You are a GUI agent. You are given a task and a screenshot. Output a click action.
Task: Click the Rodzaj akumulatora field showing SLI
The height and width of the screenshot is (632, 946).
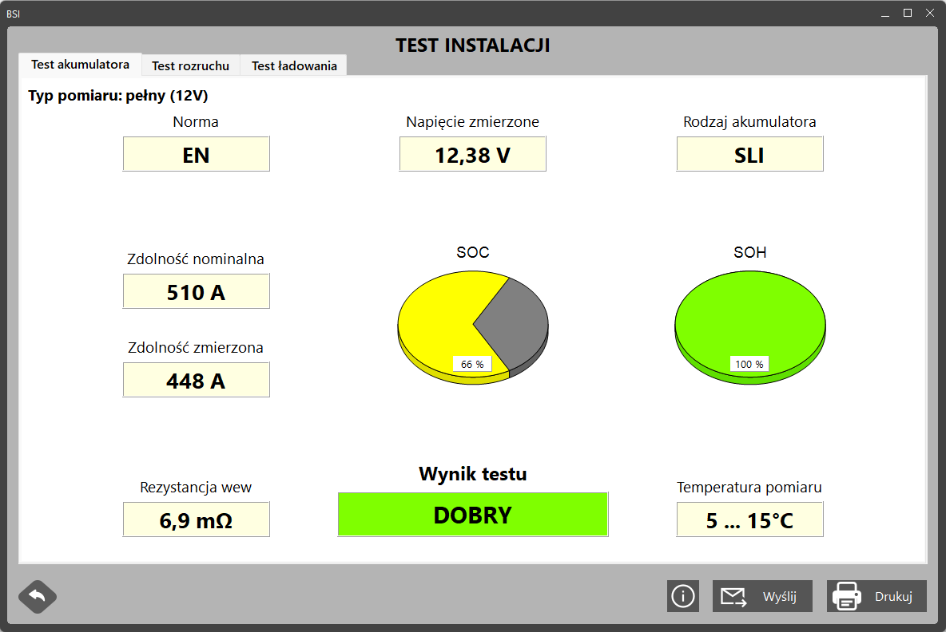point(749,153)
